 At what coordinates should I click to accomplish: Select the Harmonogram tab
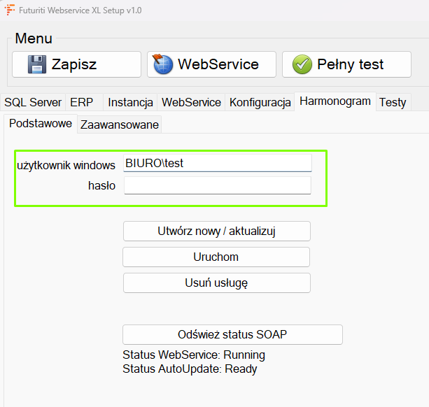(x=335, y=101)
